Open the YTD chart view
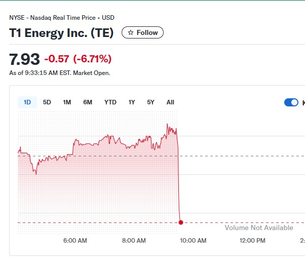 110,102
